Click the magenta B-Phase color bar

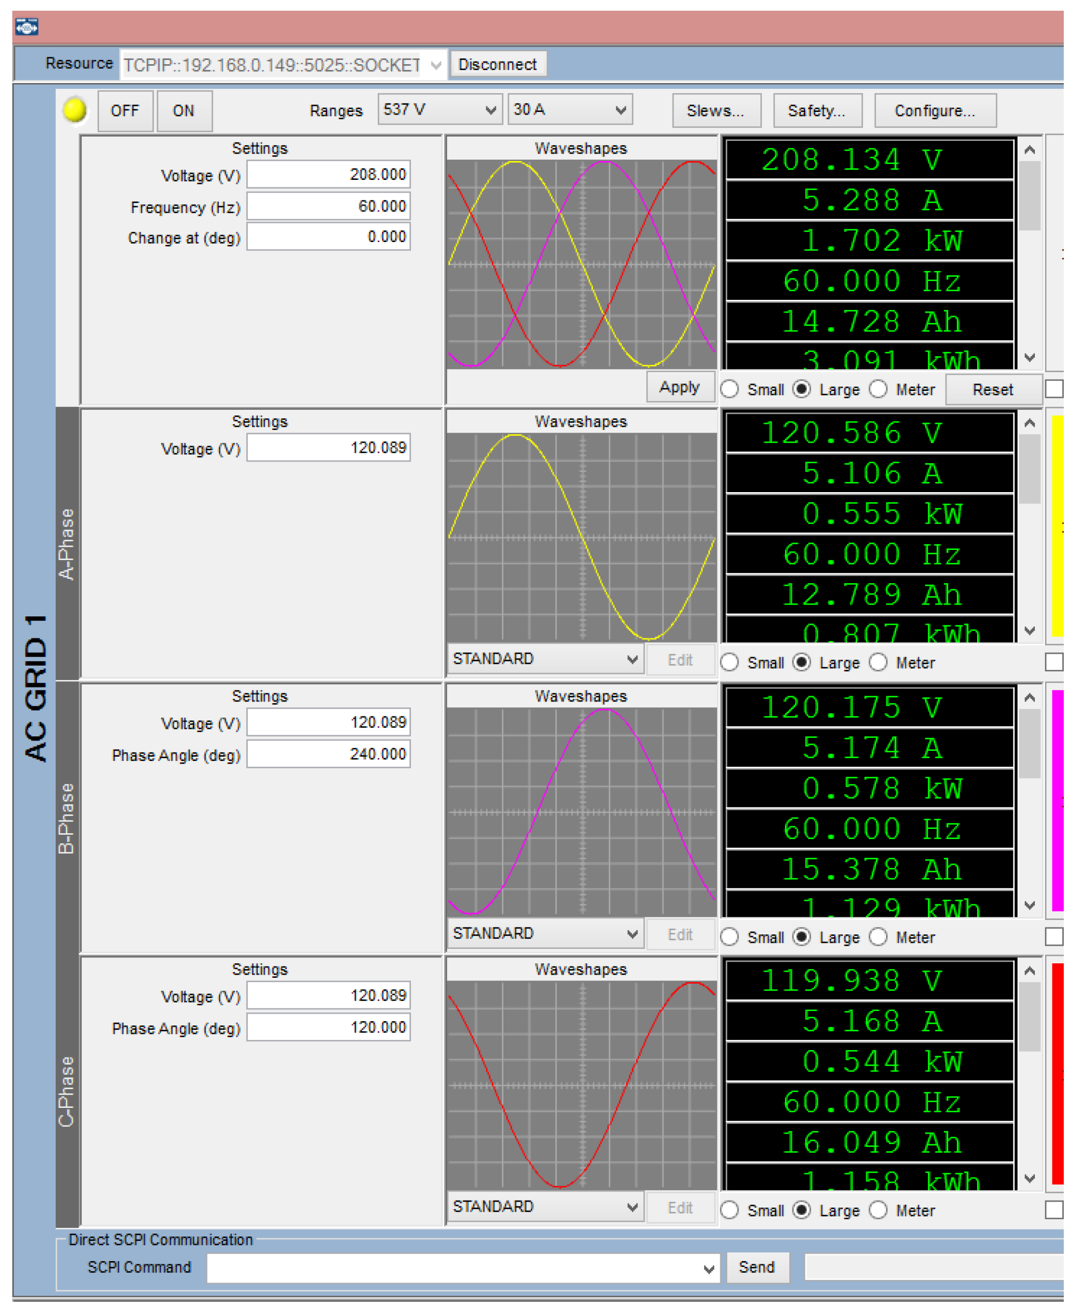(x=1058, y=801)
